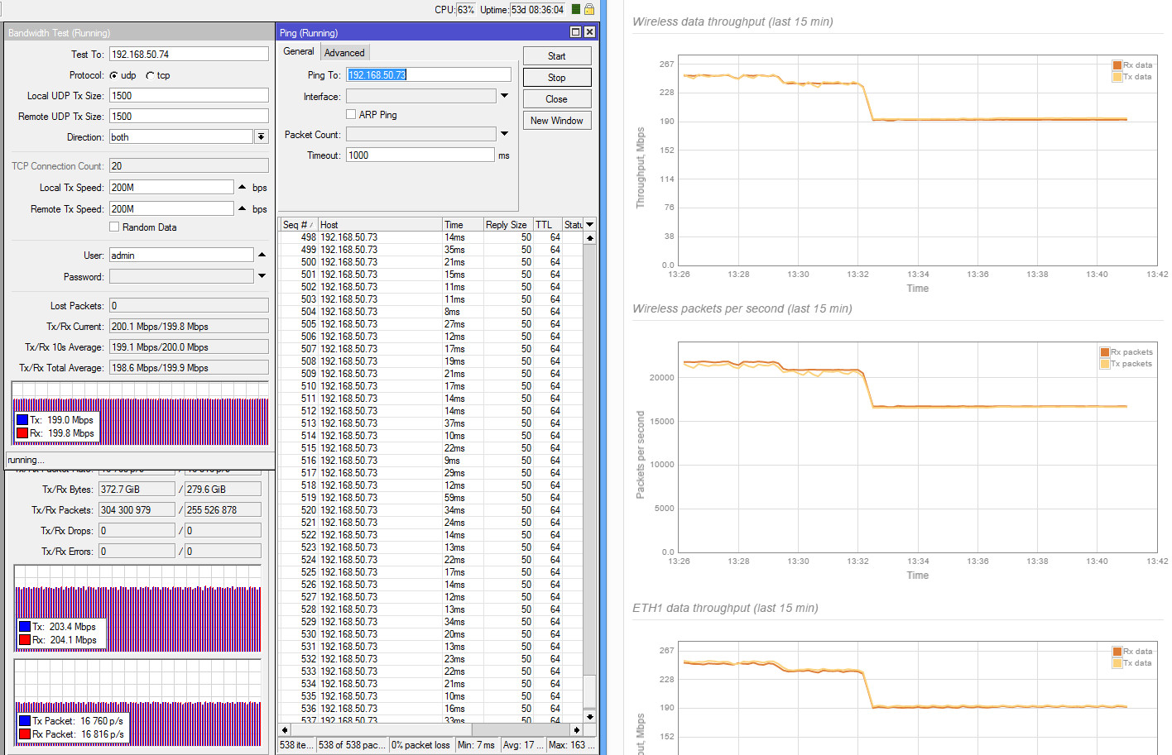Image resolution: width=1172 pixels, height=755 pixels.
Task: Enable the ARP Ping checkbox
Action: point(351,114)
